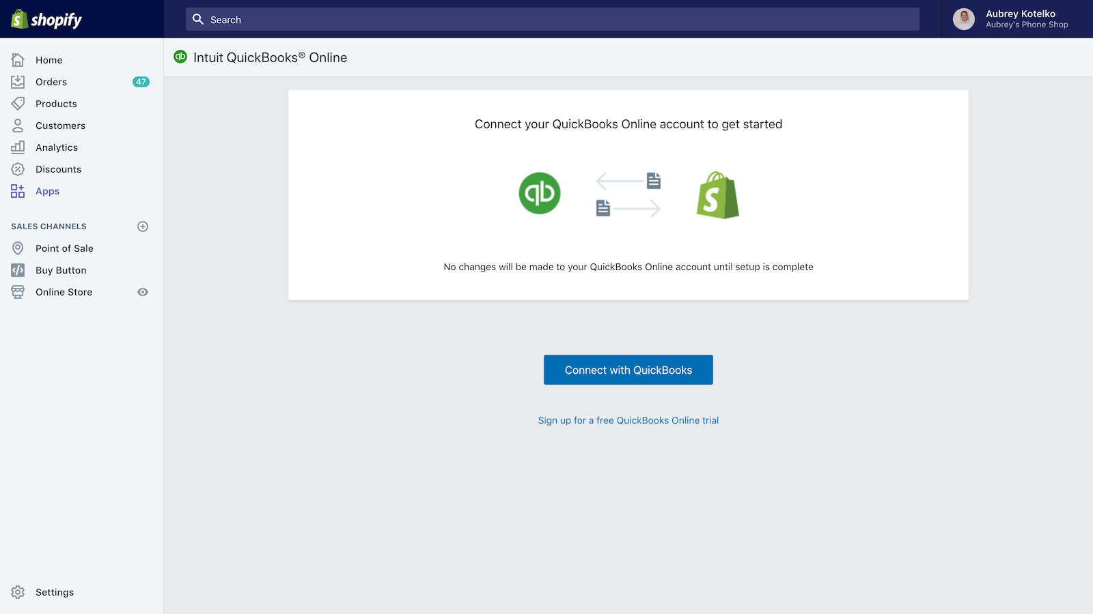The height and width of the screenshot is (614, 1093).
Task: Add a sales channel with the plus icon
Action: coord(143,226)
